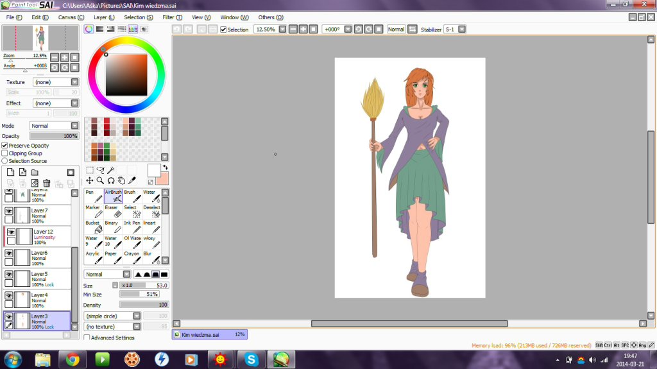The height and width of the screenshot is (369, 657).
Task: Open the Window menu
Action: (x=234, y=17)
